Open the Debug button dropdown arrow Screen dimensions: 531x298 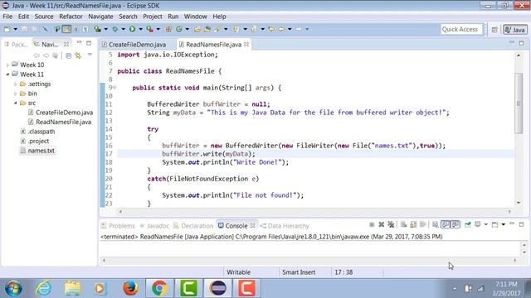click(124, 30)
